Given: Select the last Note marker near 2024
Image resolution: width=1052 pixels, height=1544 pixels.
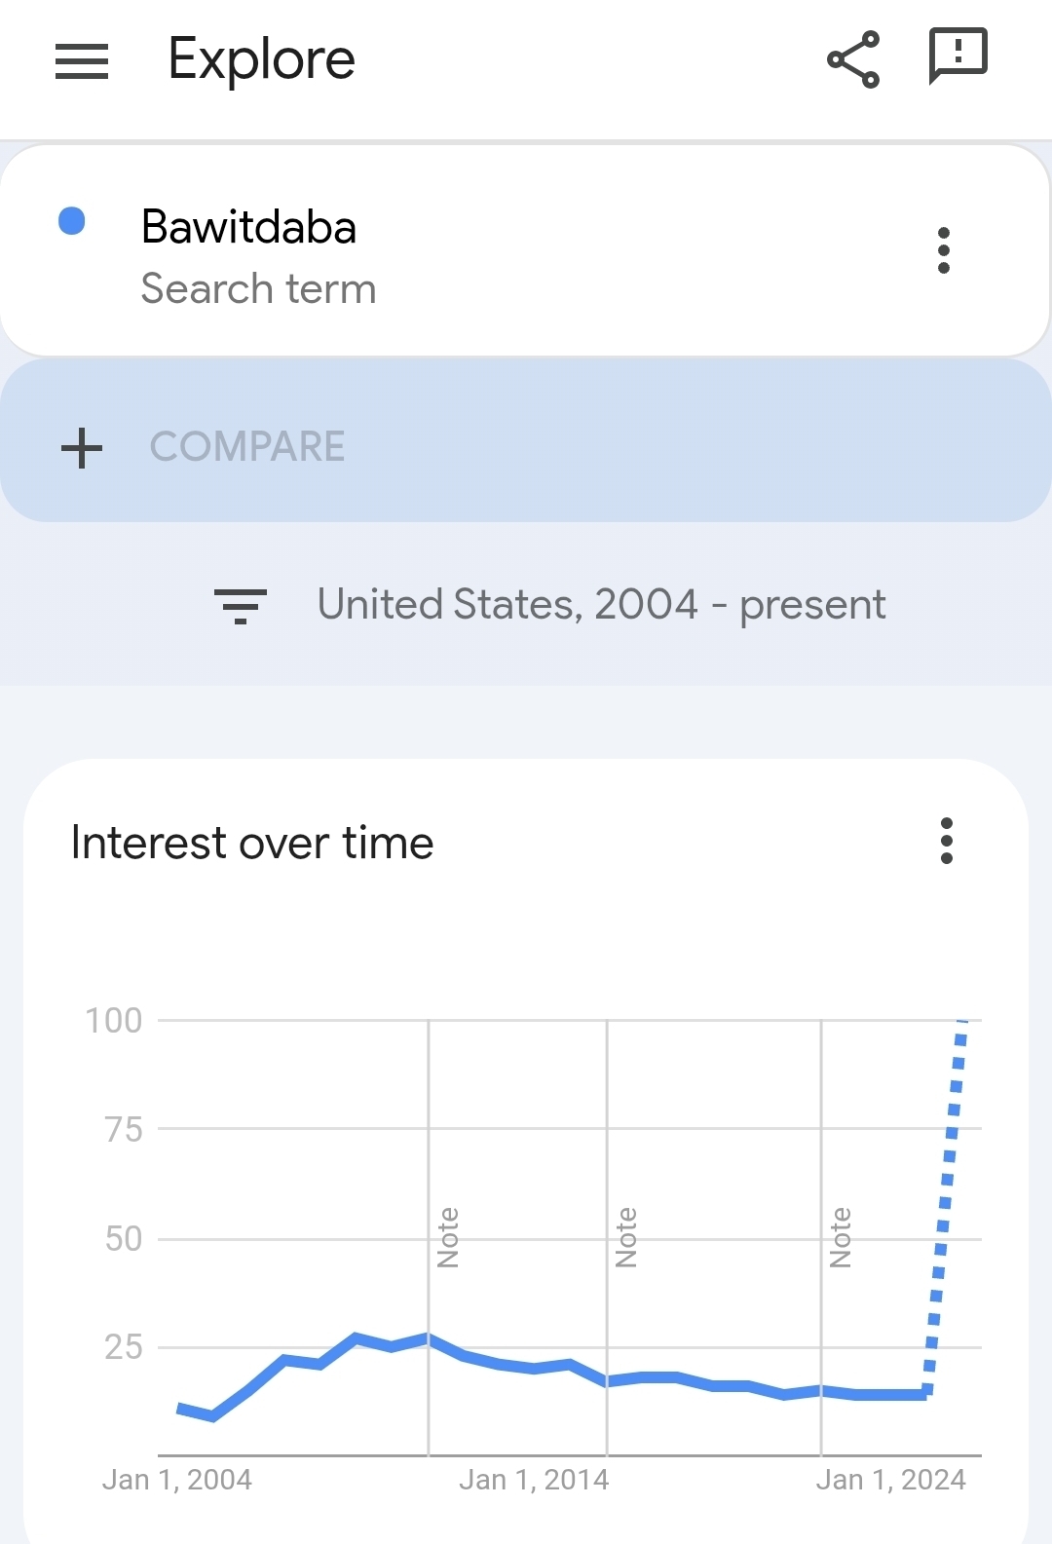Looking at the screenshot, I should pos(840,1237).
